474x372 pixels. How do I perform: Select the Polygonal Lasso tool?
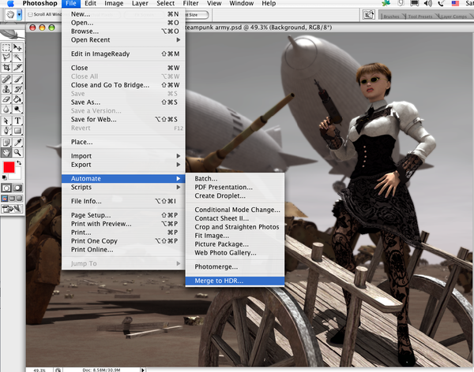[6, 58]
